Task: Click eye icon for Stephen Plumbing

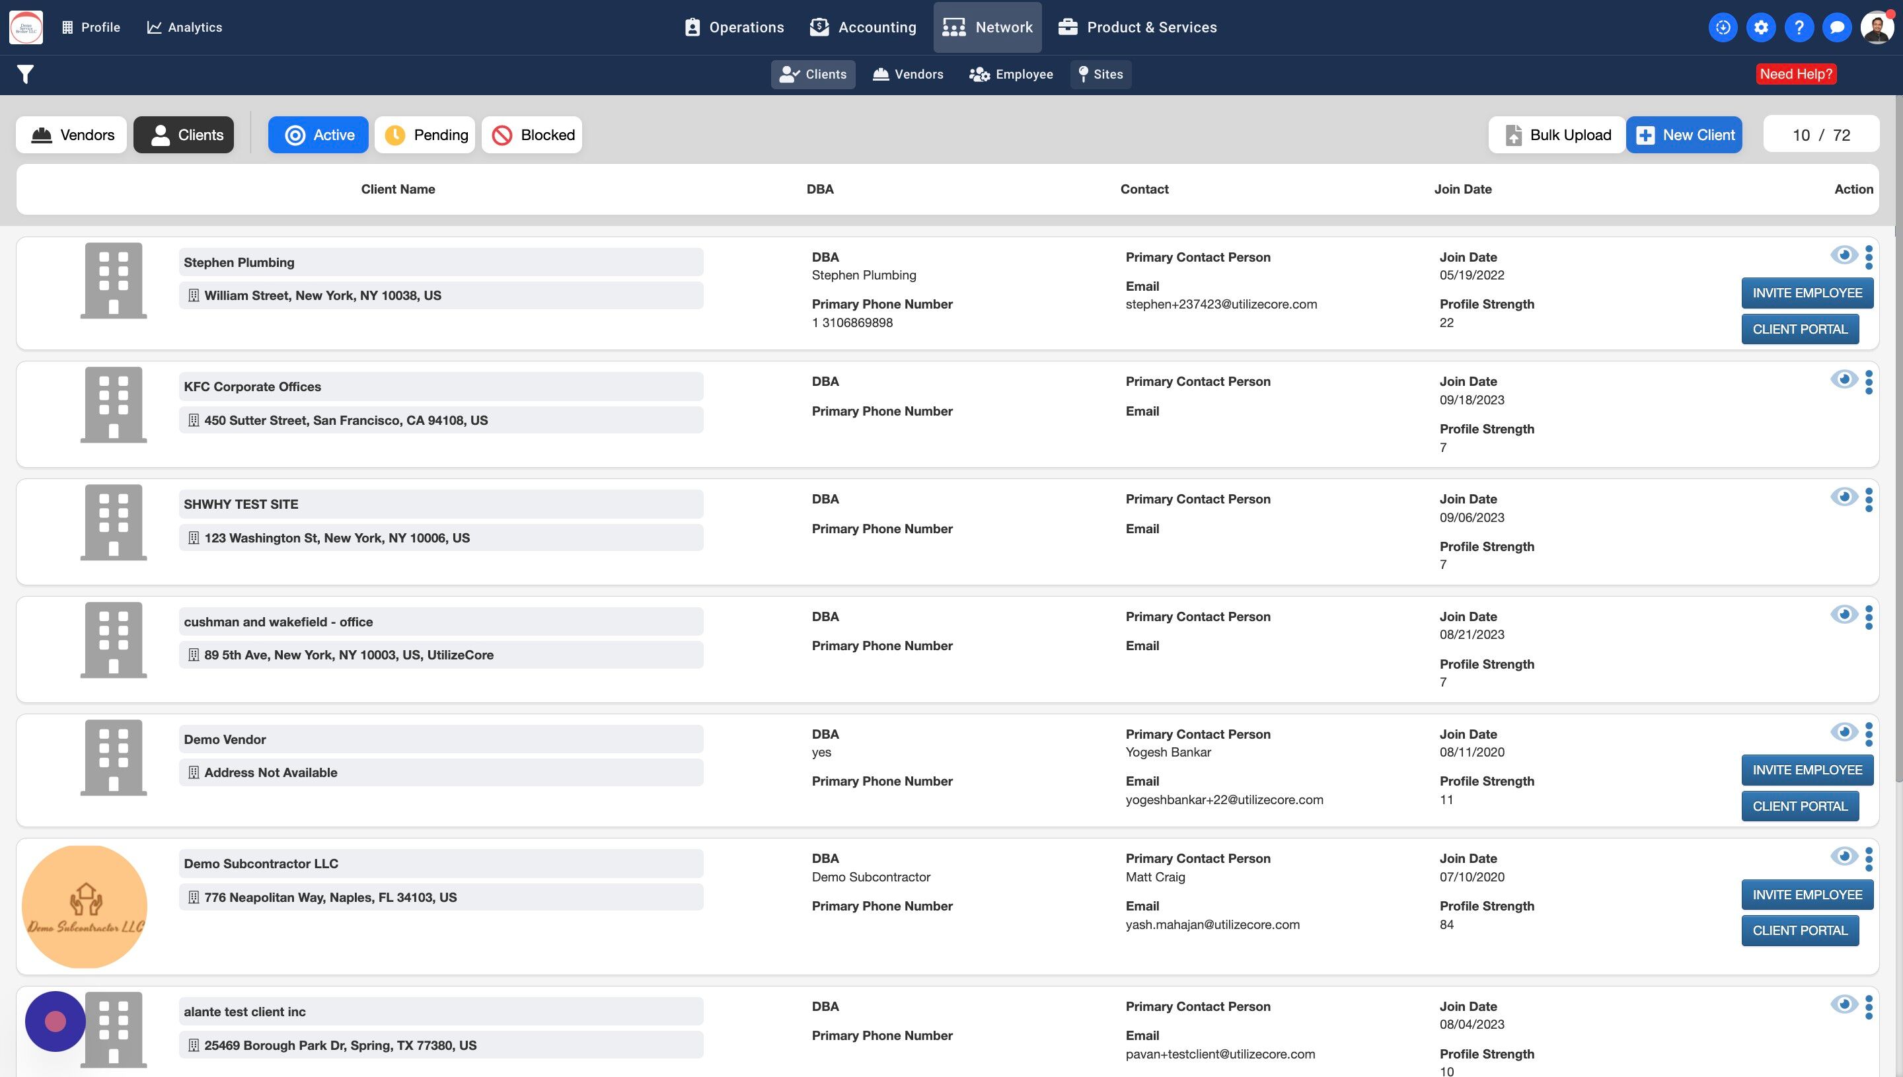Action: (x=1844, y=255)
